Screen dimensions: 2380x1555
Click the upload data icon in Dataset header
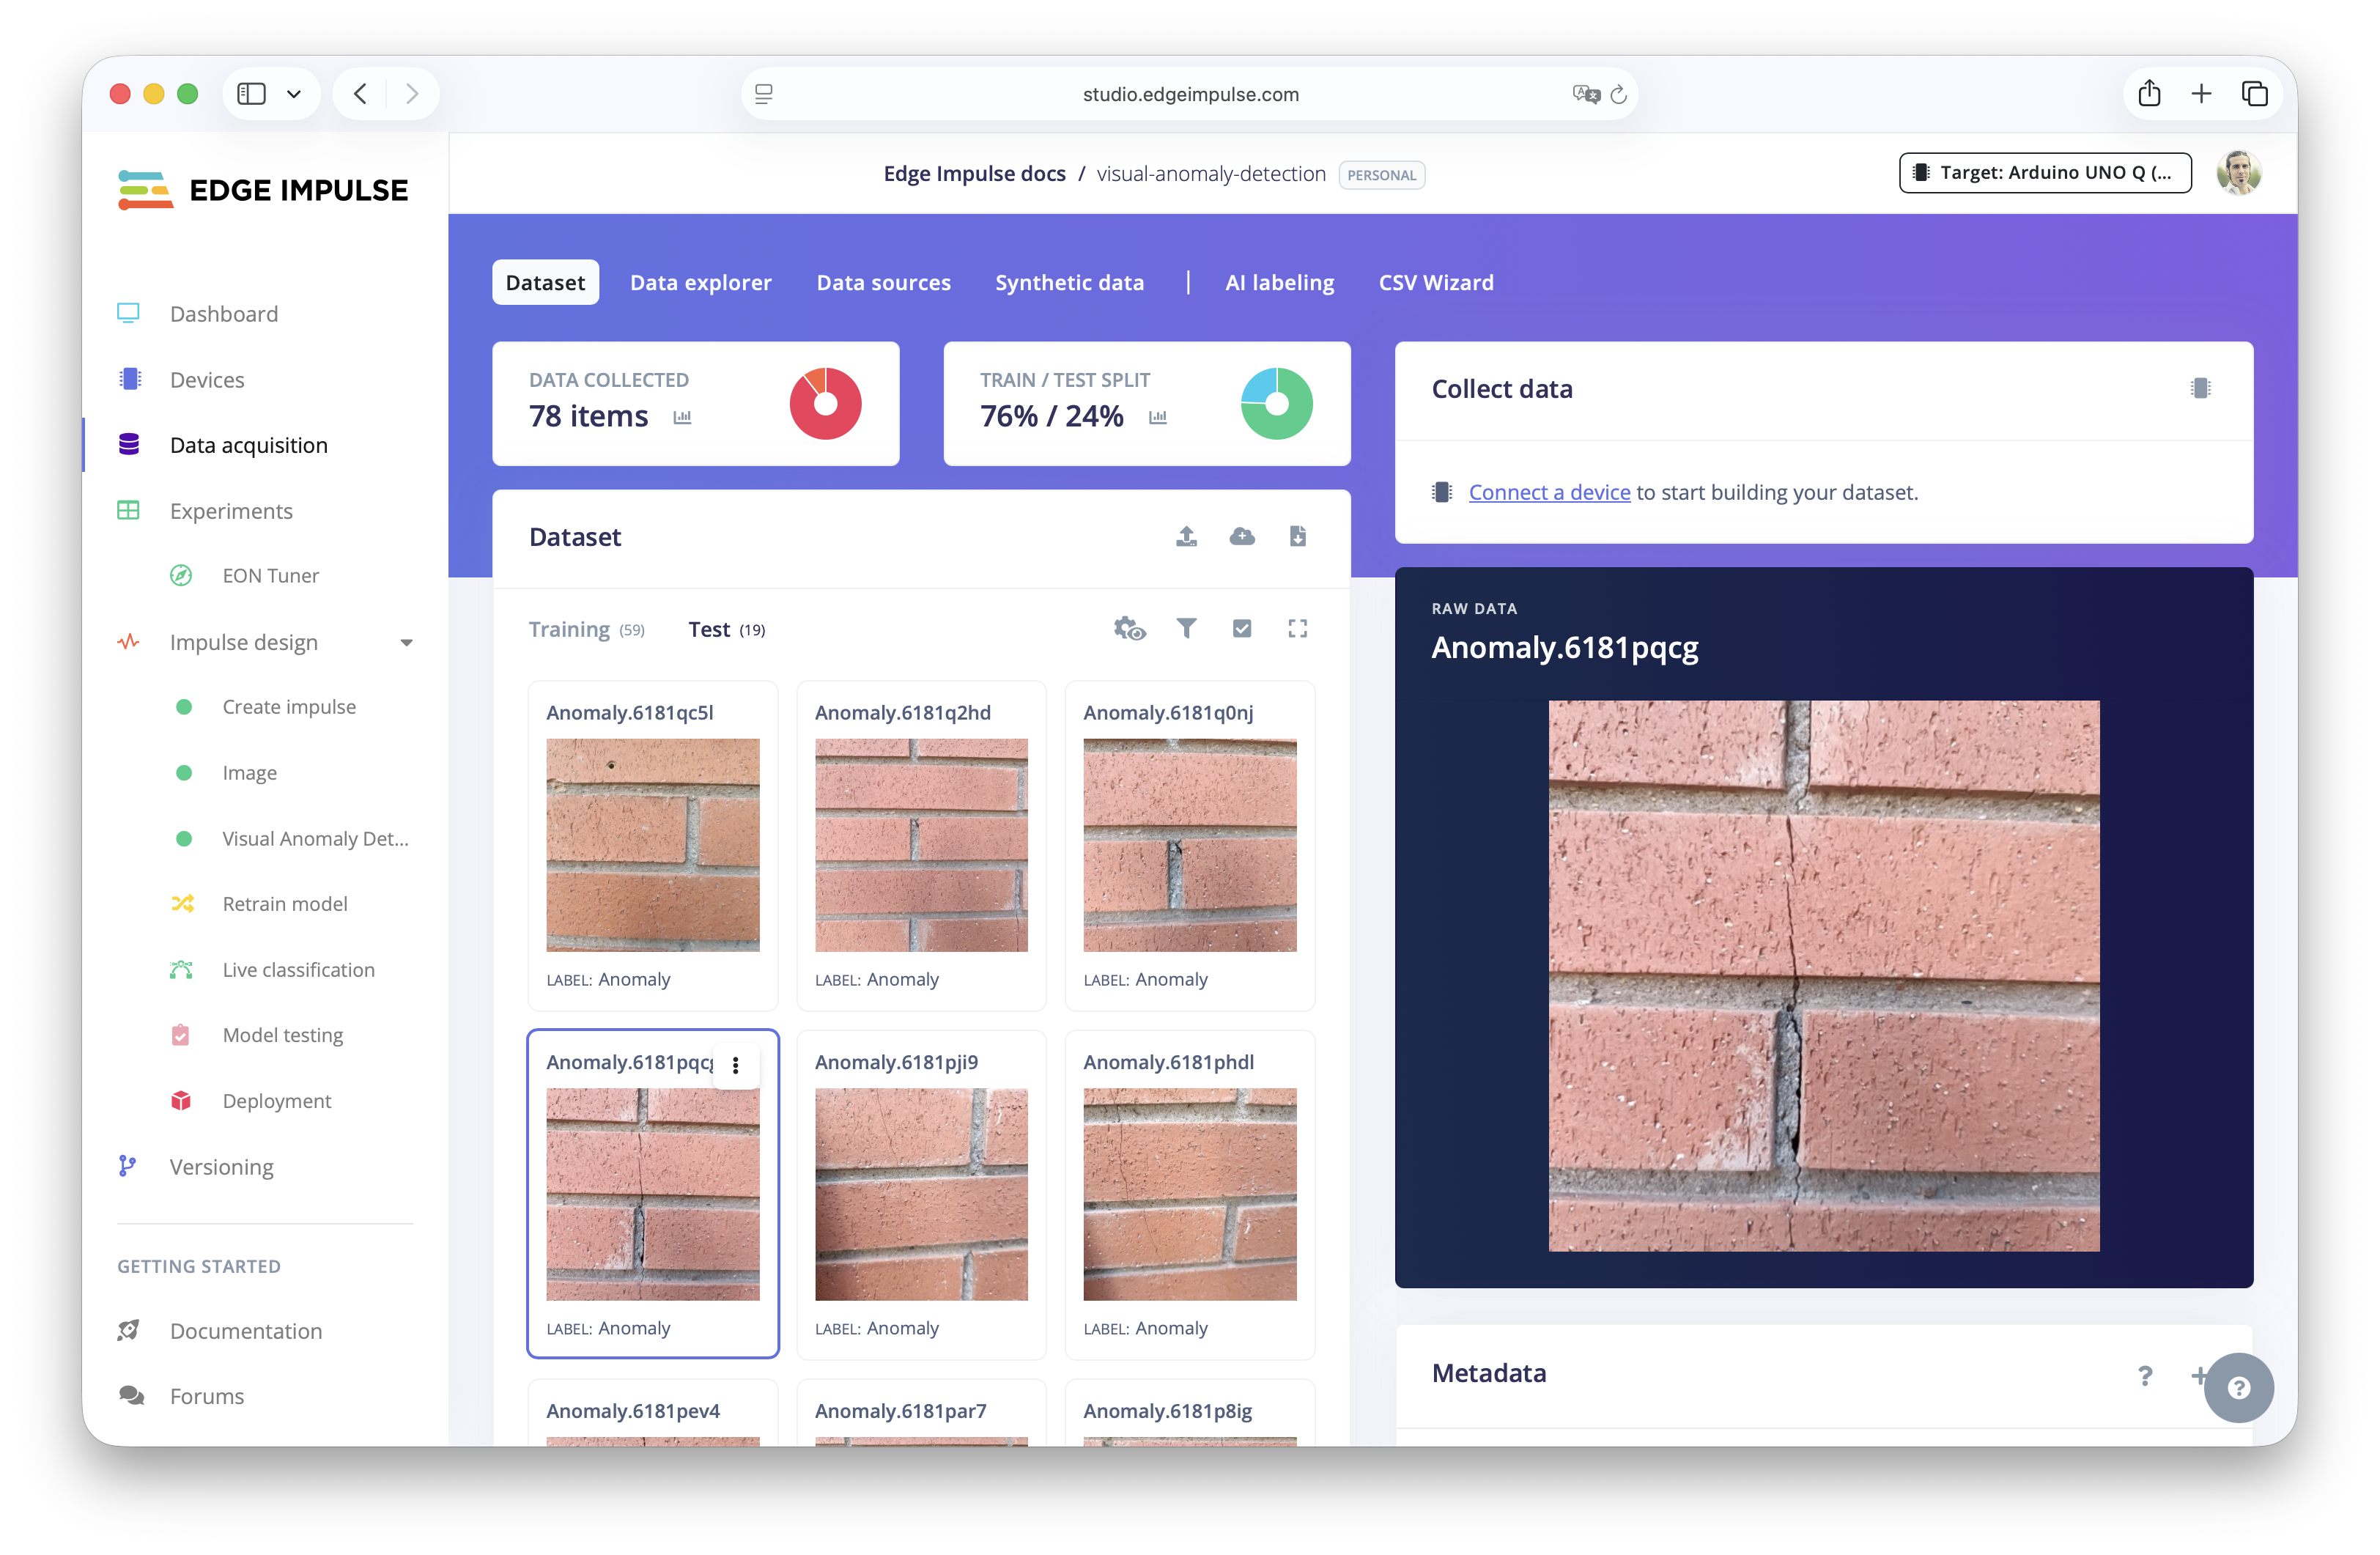click(1186, 537)
